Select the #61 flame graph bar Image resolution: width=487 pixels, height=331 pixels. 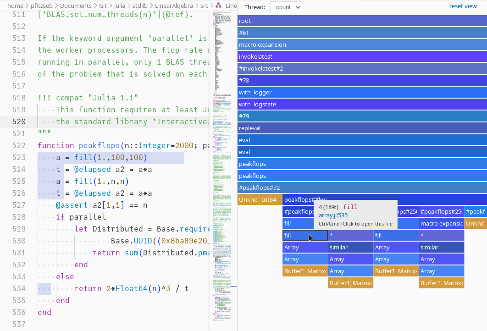click(362, 33)
